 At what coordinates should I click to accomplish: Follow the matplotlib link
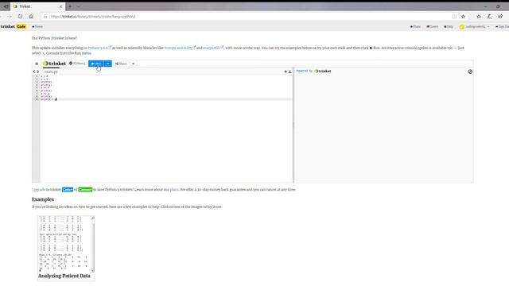click(x=213, y=48)
